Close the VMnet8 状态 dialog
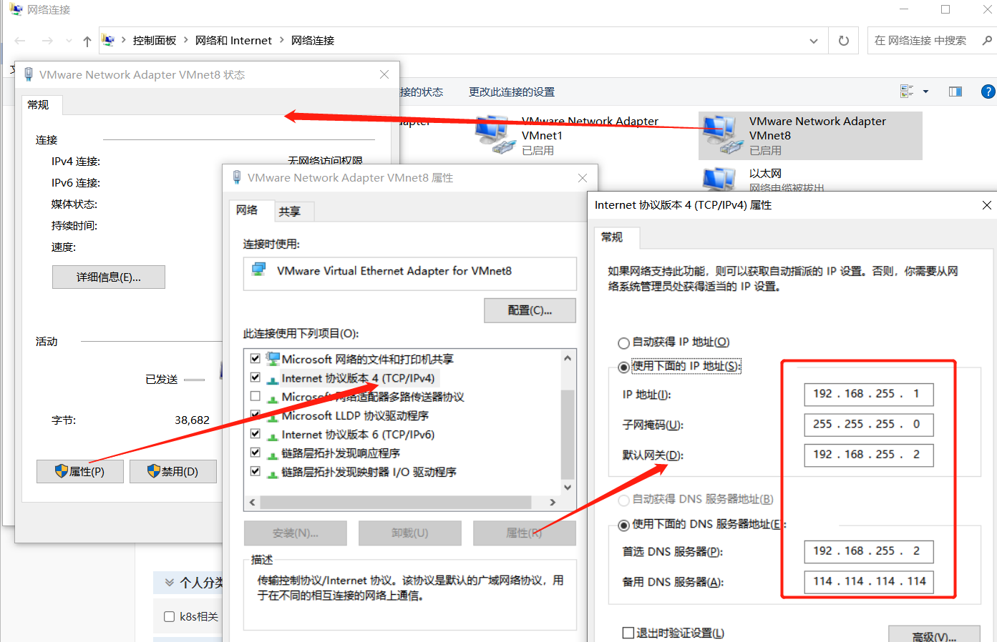This screenshot has height=642, width=997. pos(384,74)
